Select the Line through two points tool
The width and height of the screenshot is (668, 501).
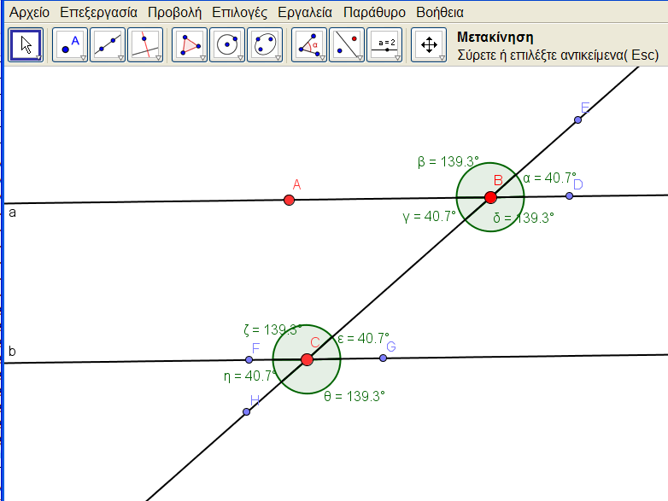pos(107,45)
